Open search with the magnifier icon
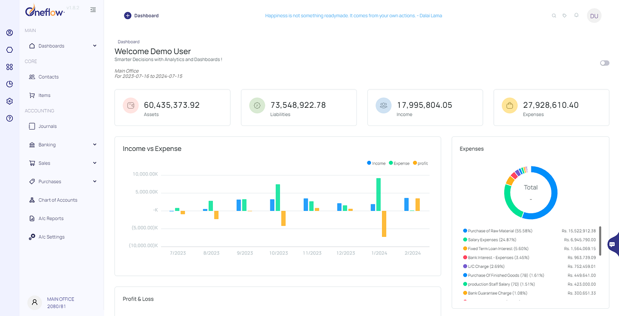619x316 pixels. click(554, 15)
